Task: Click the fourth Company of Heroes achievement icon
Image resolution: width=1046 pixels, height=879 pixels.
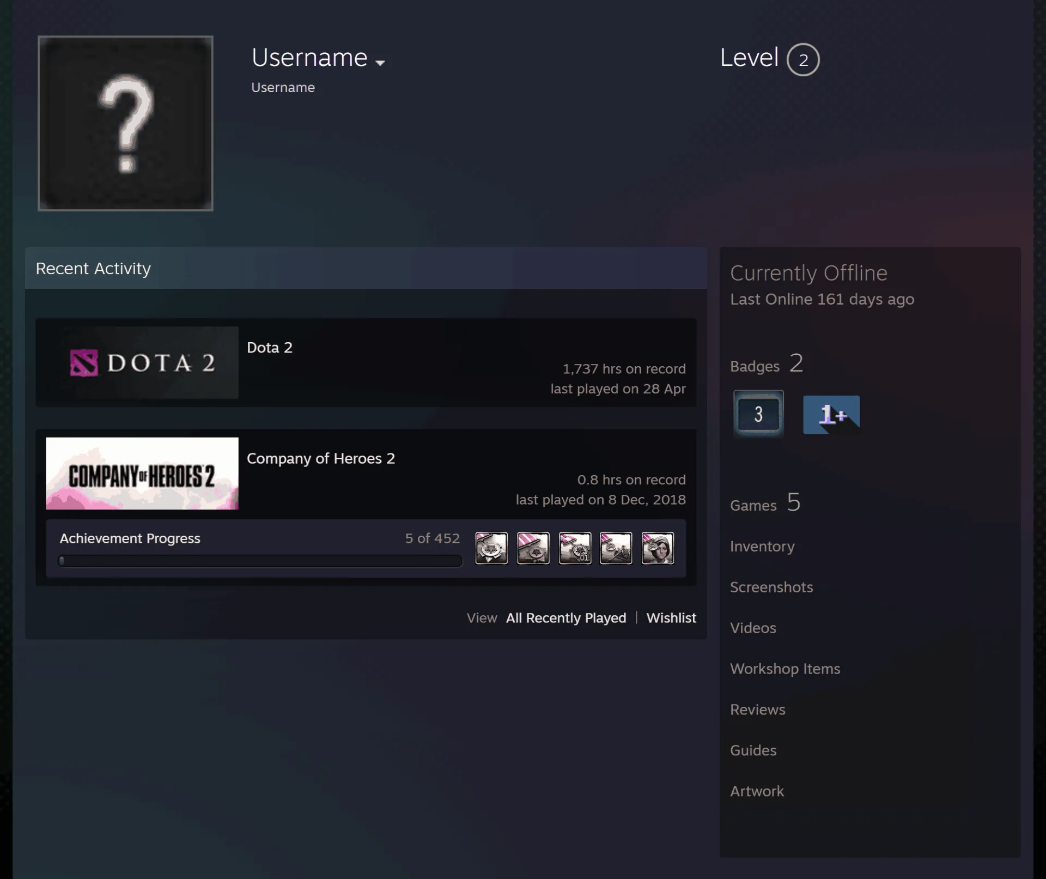Action: pyautogui.click(x=616, y=548)
